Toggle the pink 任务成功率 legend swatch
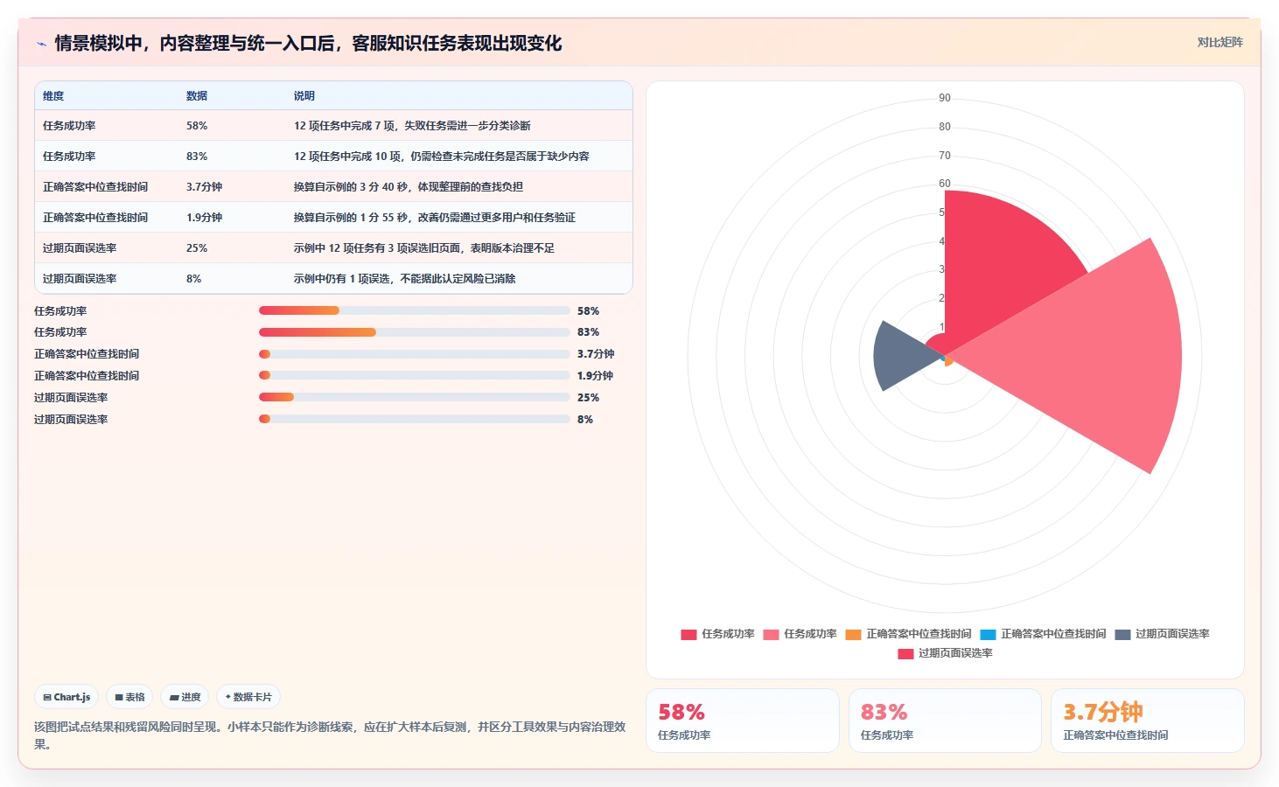The width and height of the screenshot is (1279, 787). click(x=771, y=634)
